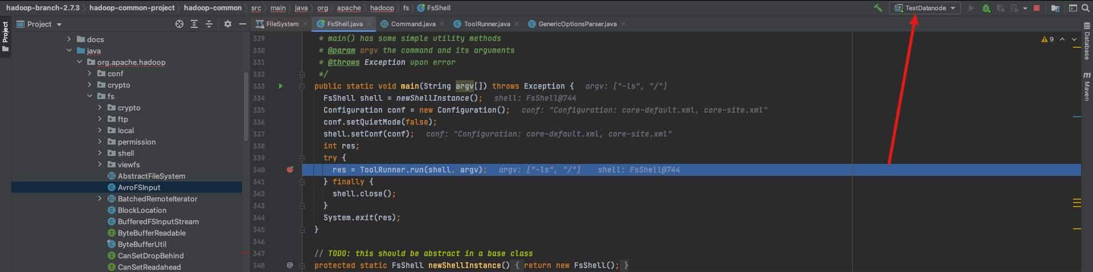Click hadoop-common-project breadcrumb

point(132,8)
